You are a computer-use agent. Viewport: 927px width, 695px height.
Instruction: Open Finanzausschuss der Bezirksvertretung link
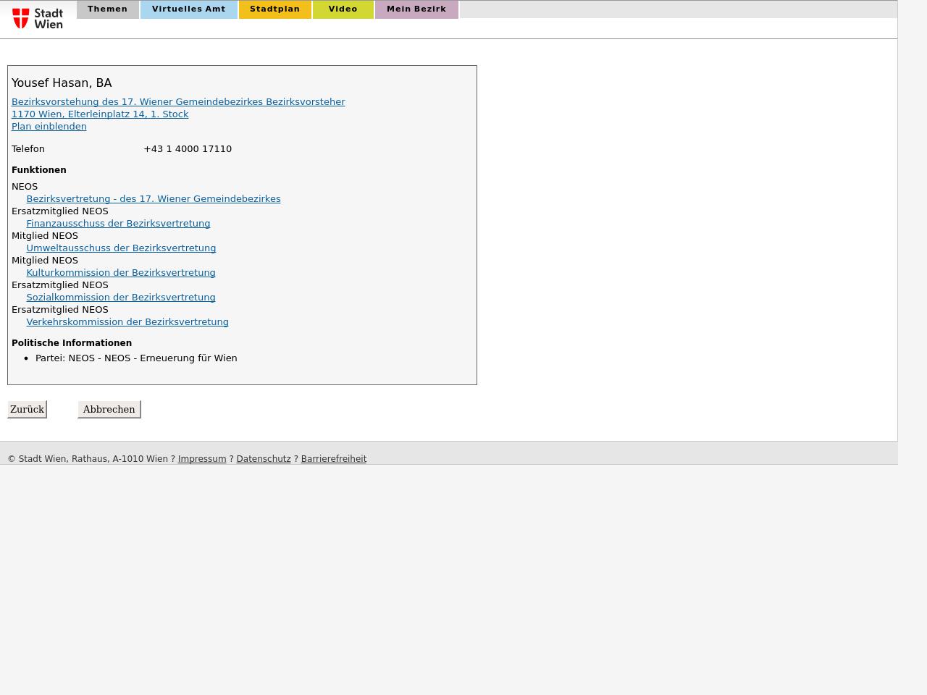[118, 224]
